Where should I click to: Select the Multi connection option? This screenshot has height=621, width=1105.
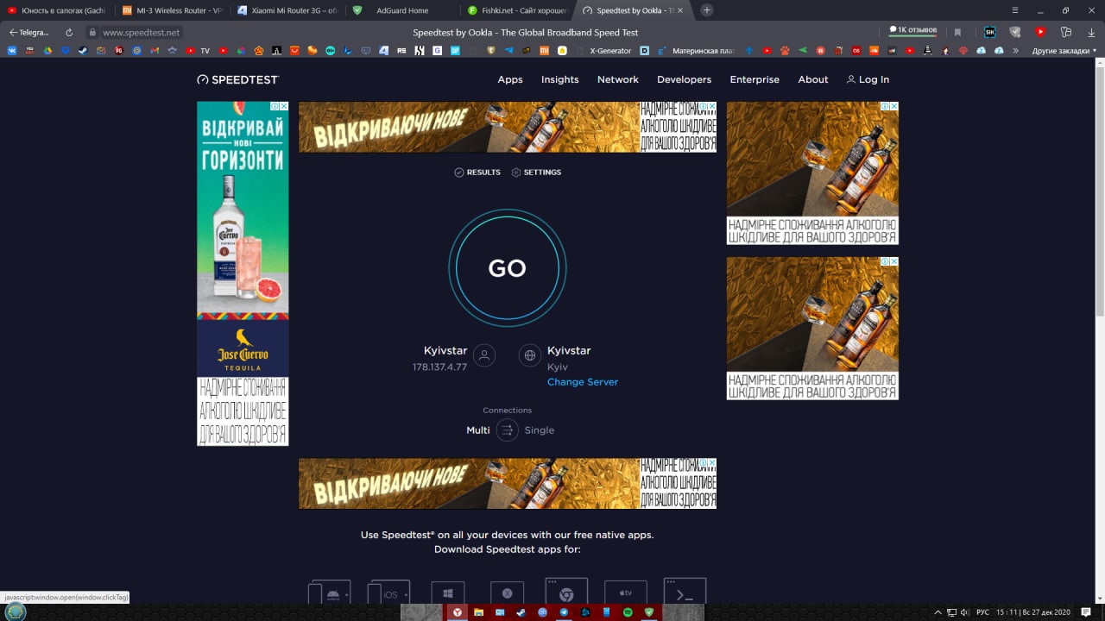(x=478, y=430)
